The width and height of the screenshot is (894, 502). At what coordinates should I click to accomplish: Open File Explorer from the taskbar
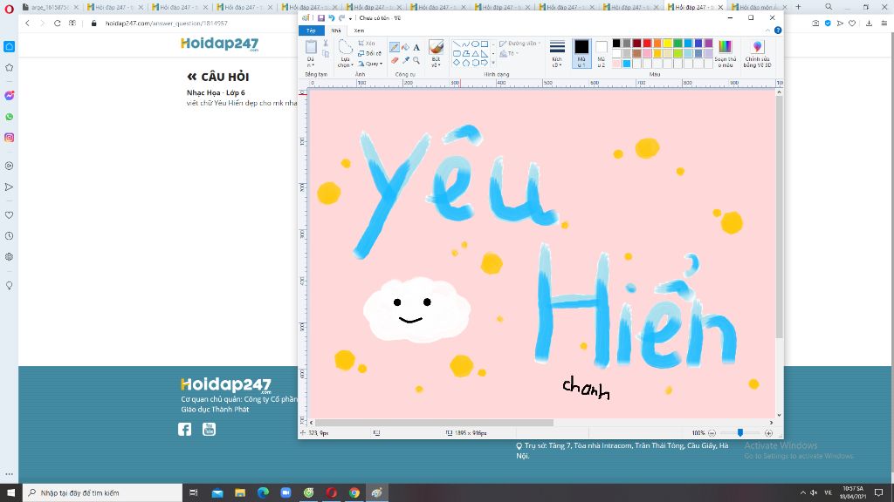point(240,492)
